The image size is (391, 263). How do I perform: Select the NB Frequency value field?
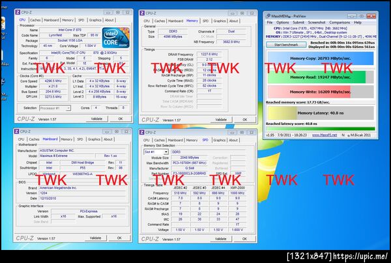(231, 42)
